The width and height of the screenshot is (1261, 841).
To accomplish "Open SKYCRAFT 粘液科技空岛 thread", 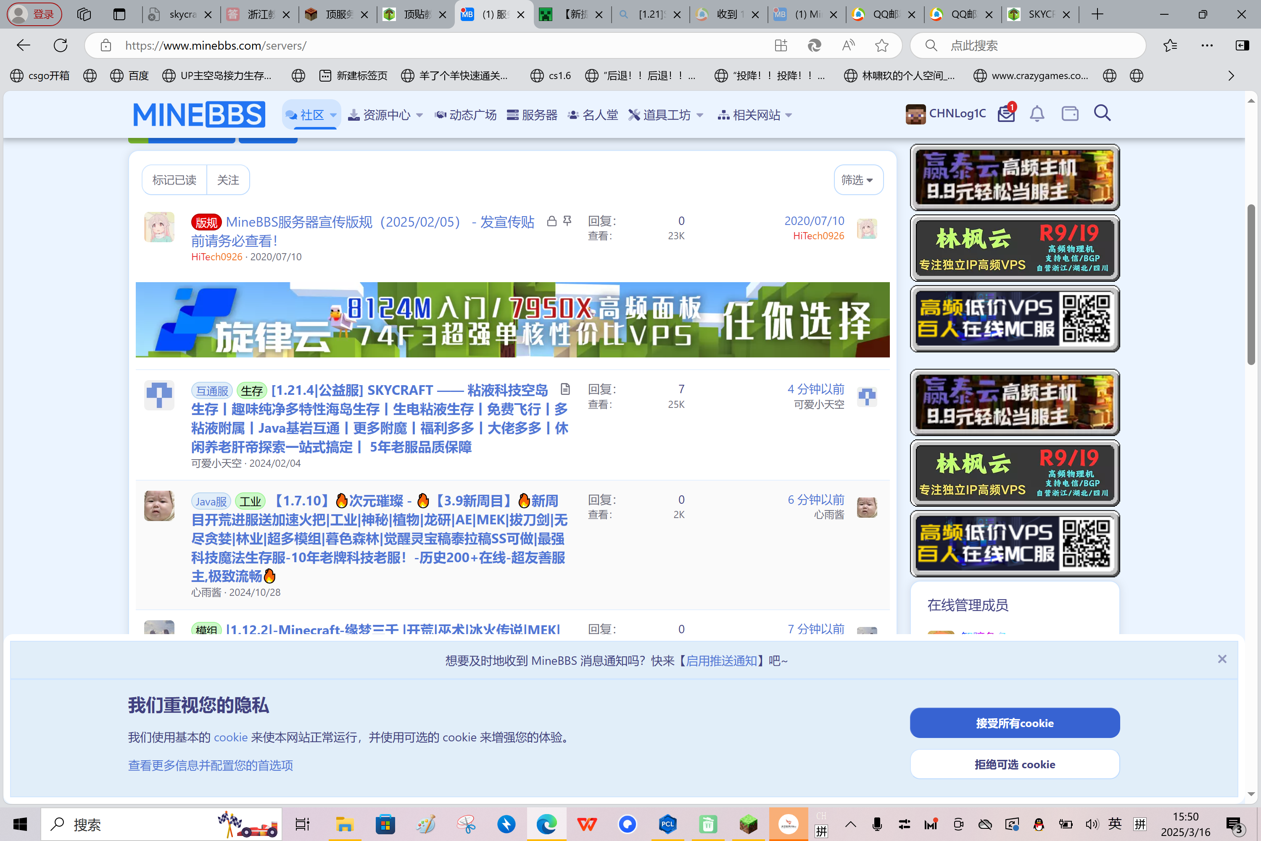I will (x=380, y=418).
